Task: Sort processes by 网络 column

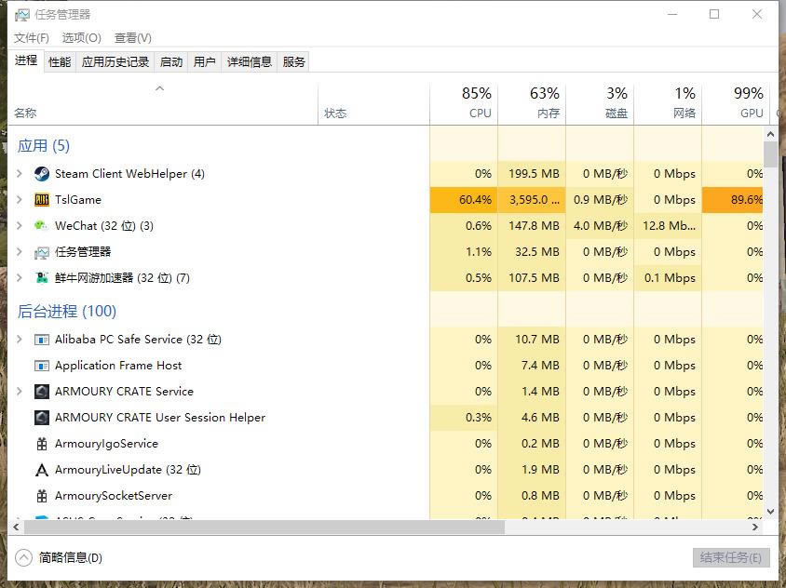Action: click(x=669, y=104)
